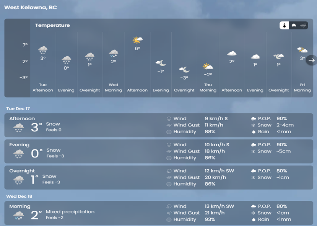Click the 7° axis label
Image resolution: width=317 pixels, height=226 pixels.
point(25,45)
